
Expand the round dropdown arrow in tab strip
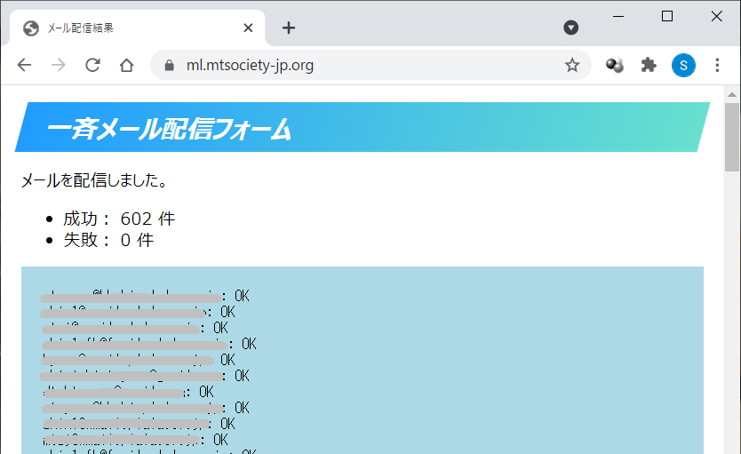(571, 28)
